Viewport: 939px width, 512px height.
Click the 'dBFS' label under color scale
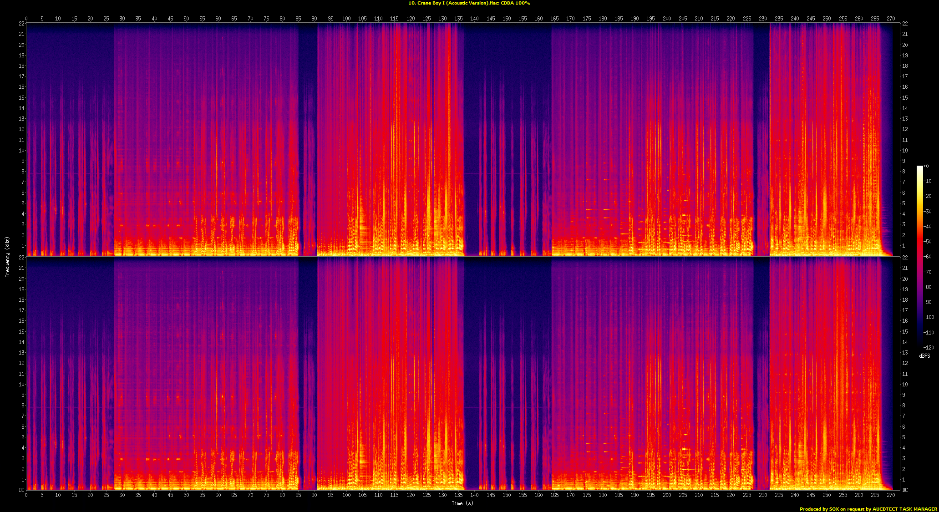pos(924,356)
